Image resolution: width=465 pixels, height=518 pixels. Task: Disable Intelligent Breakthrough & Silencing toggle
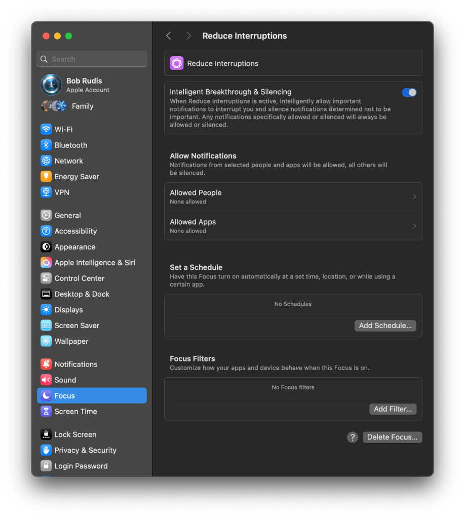[x=409, y=92]
